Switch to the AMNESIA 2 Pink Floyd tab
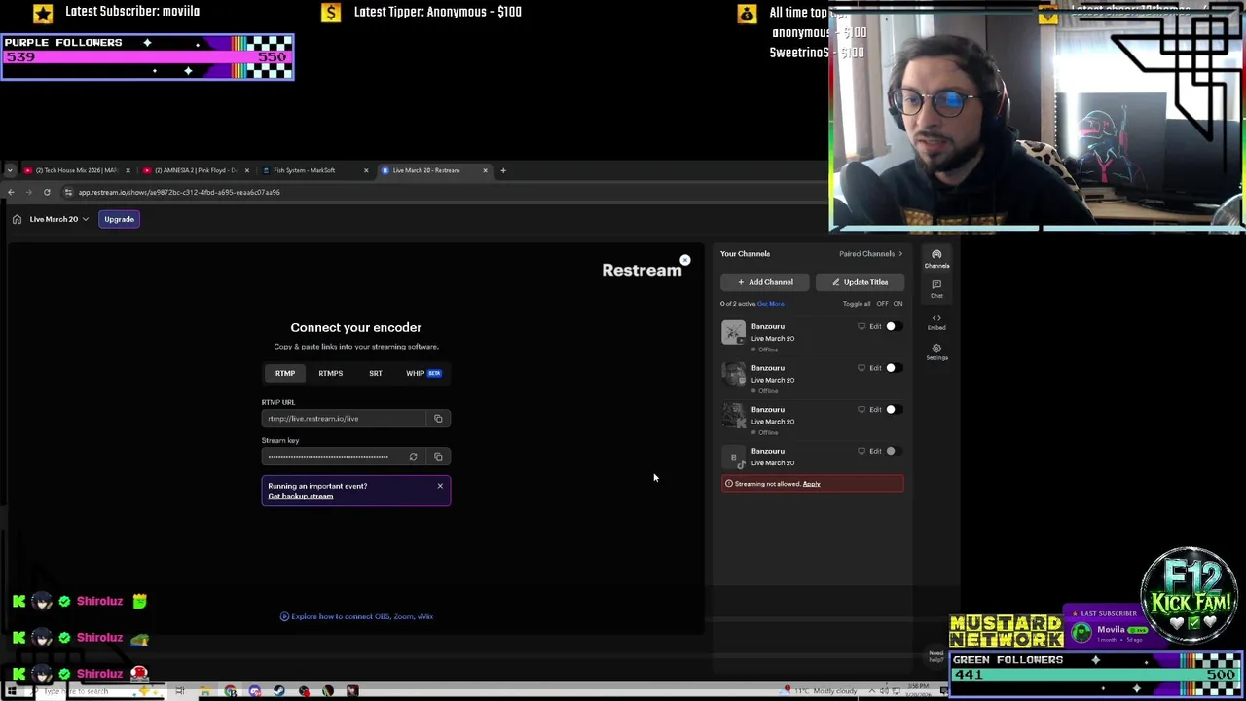This screenshot has height=701, width=1246. tap(195, 170)
